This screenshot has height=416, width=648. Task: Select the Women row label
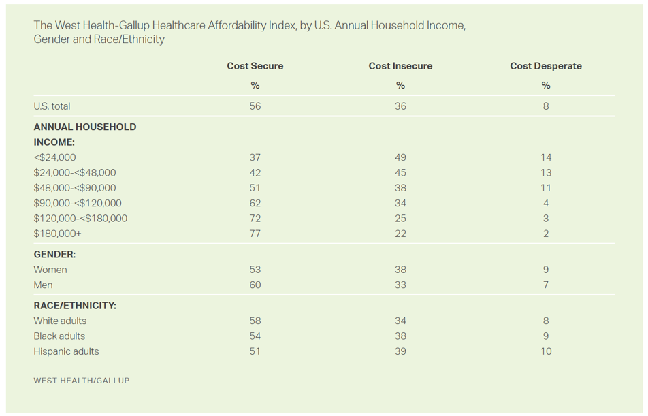pos(50,270)
